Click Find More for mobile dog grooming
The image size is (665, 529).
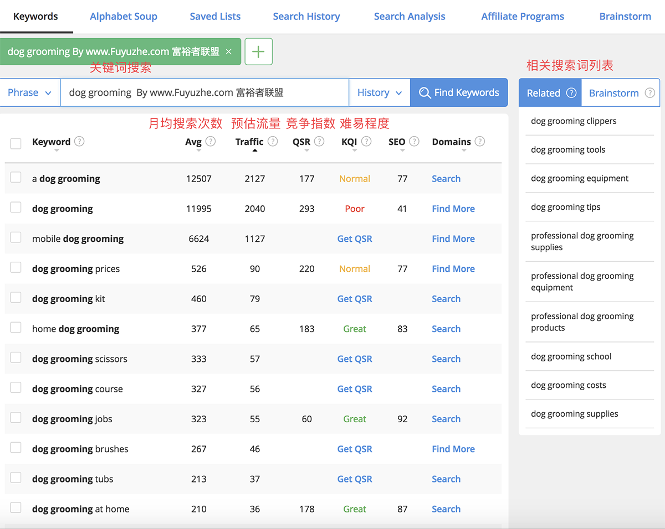click(x=453, y=239)
